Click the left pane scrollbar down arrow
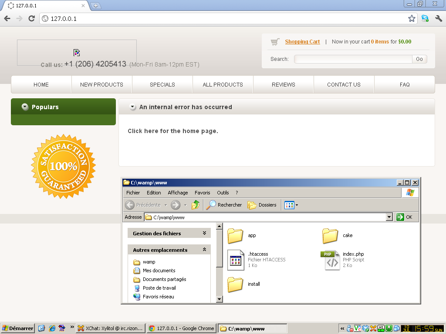446x334 pixels. pos(220,299)
